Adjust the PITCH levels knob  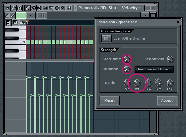(170, 83)
